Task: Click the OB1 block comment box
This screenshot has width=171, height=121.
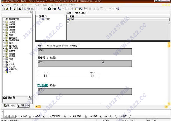Action: 85,52
